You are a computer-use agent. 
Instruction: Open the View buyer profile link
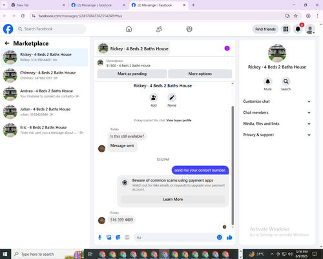pyautogui.click(x=179, y=120)
